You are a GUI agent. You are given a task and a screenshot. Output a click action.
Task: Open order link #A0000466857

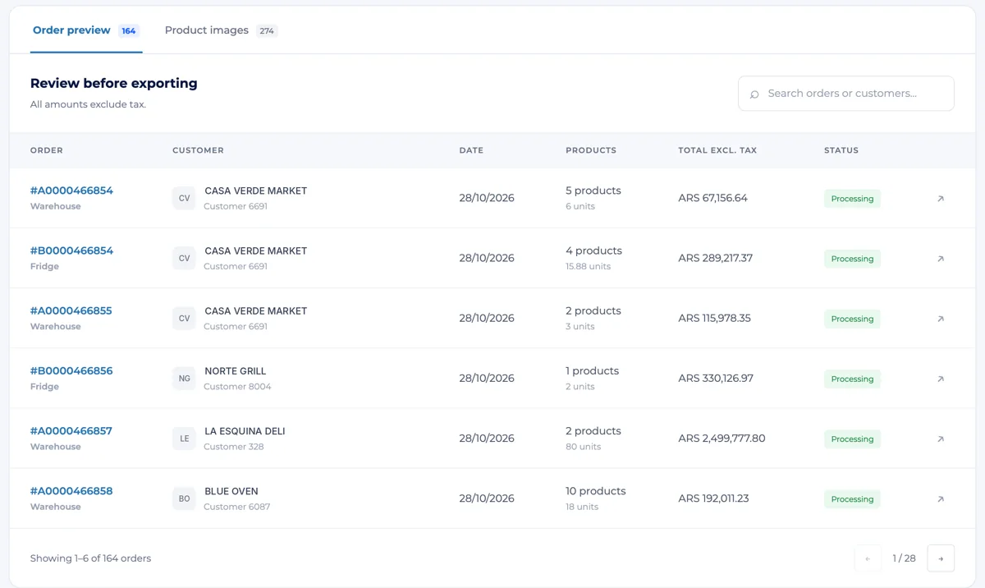(71, 430)
